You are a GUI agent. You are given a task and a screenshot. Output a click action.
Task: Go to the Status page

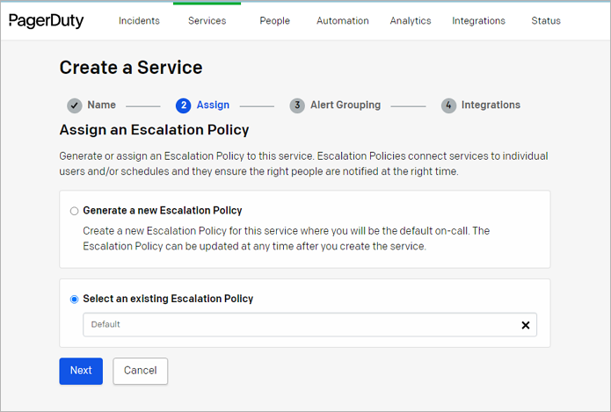click(546, 21)
